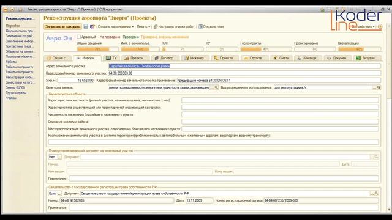Click the Открыть план toolbar button
The height and width of the screenshot is (220, 392).
[211, 26]
